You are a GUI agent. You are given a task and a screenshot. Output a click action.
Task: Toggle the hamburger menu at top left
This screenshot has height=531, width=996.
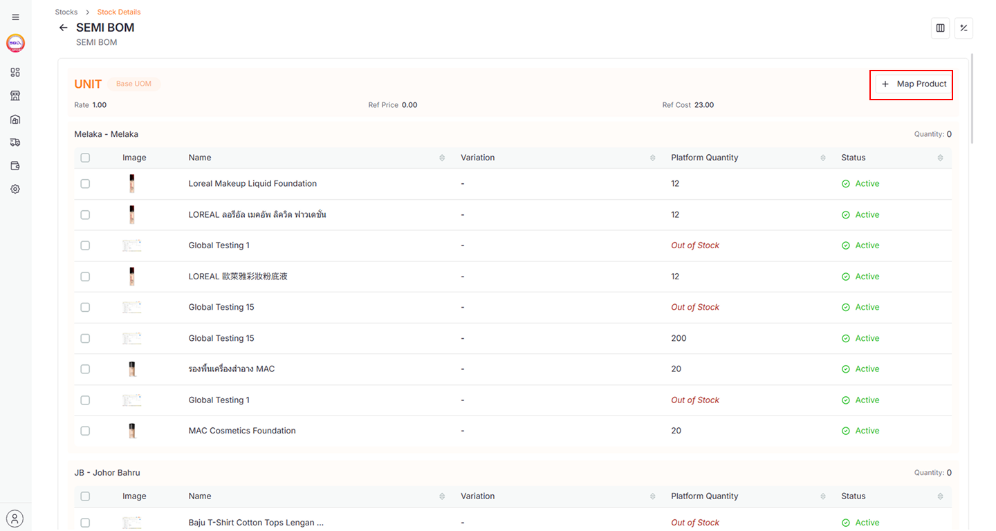15,17
